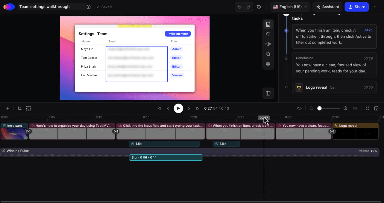Click the info icon beside the title

89,7
